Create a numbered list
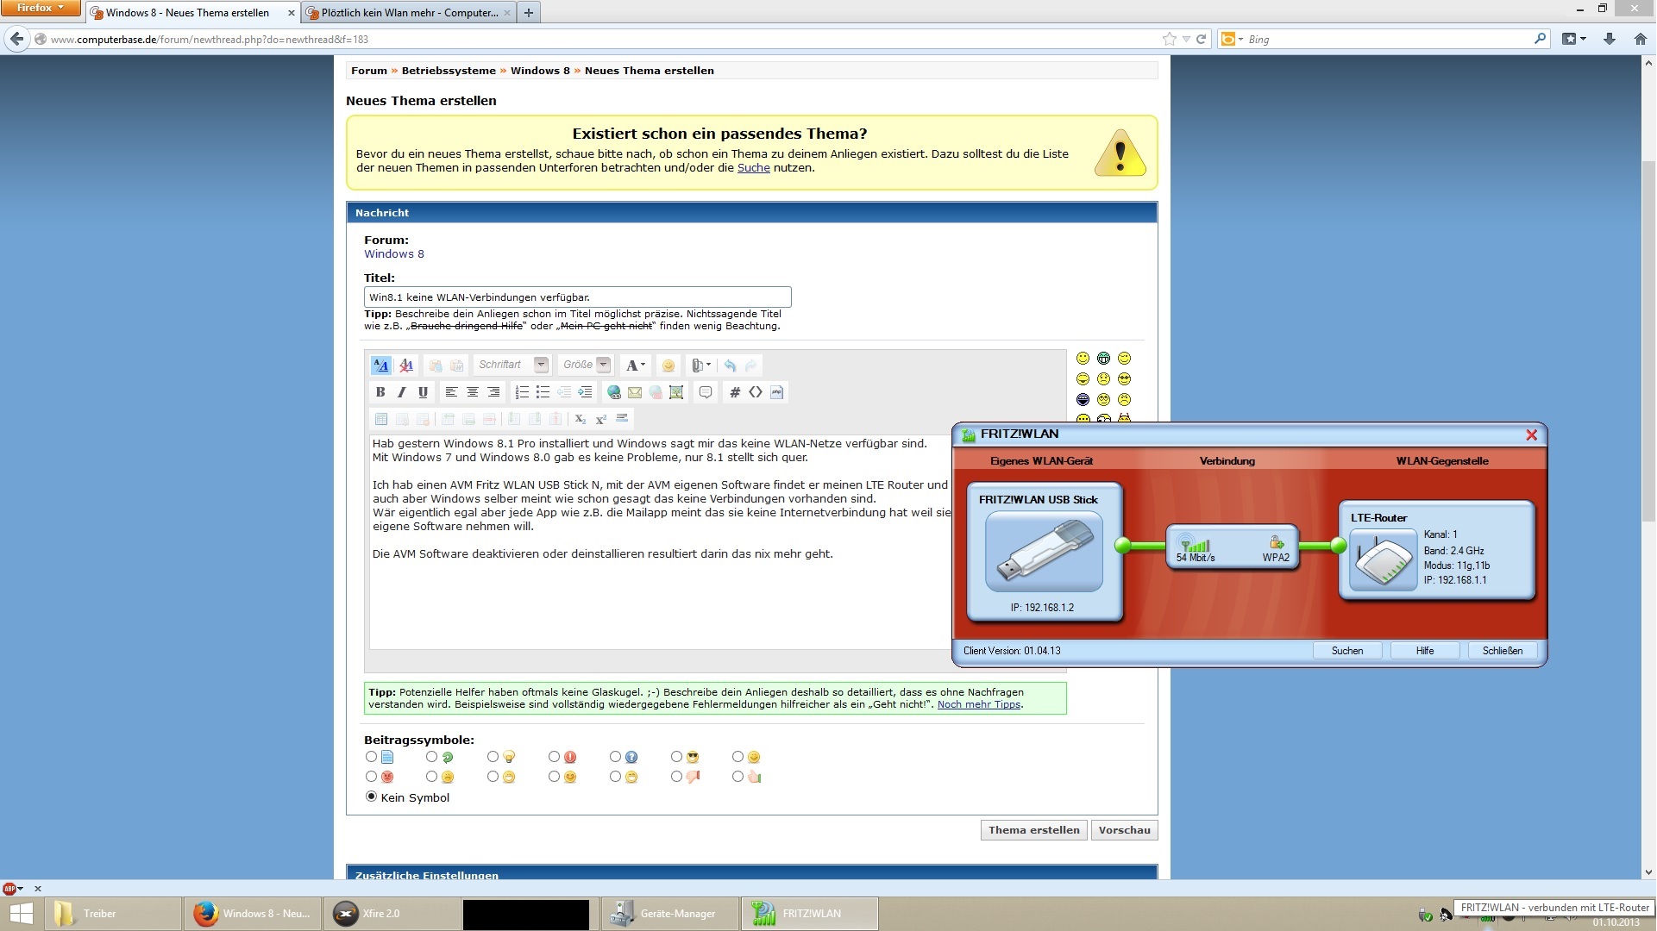Image resolution: width=1657 pixels, height=931 pixels. coord(521,392)
